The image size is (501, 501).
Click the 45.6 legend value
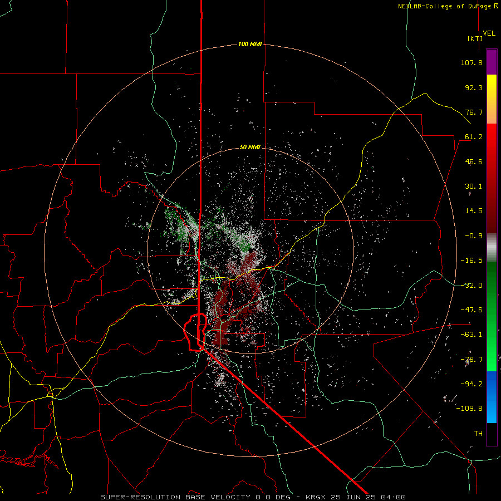474,161
